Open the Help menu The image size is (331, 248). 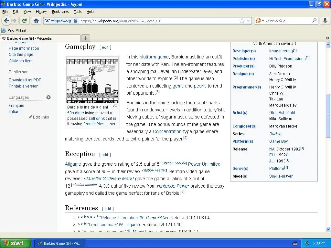click(x=90, y=12)
